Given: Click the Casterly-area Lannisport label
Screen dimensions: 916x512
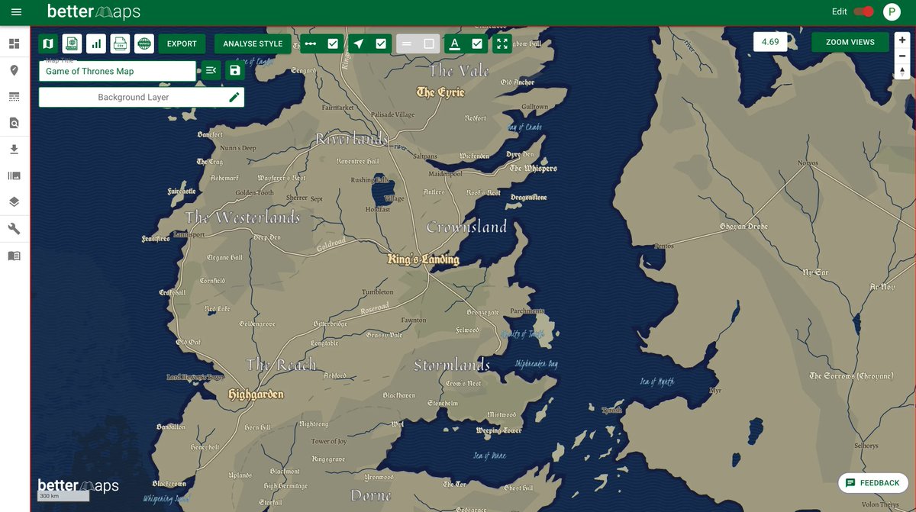Looking at the screenshot, I should click(189, 235).
